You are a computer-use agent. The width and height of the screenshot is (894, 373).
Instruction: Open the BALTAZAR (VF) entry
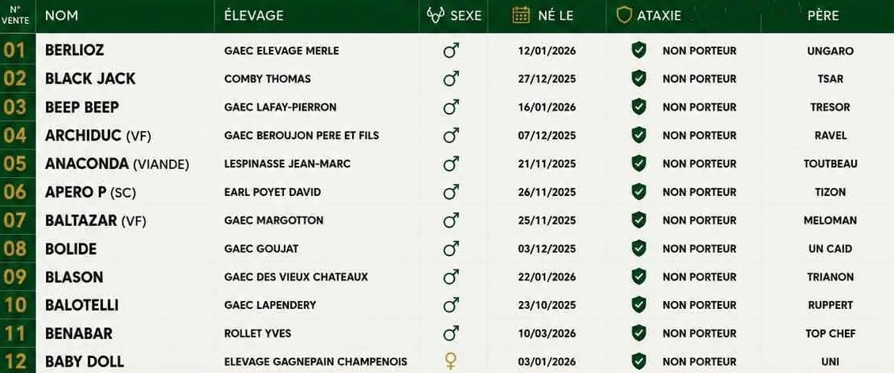pyautogui.click(x=96, y=220)
